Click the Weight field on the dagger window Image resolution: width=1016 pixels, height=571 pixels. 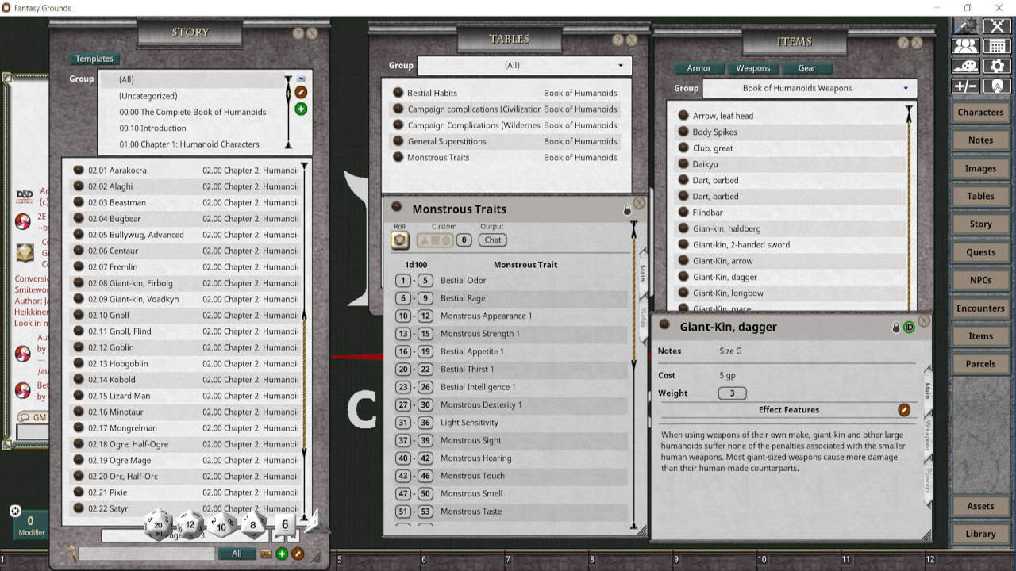(731, 393)
